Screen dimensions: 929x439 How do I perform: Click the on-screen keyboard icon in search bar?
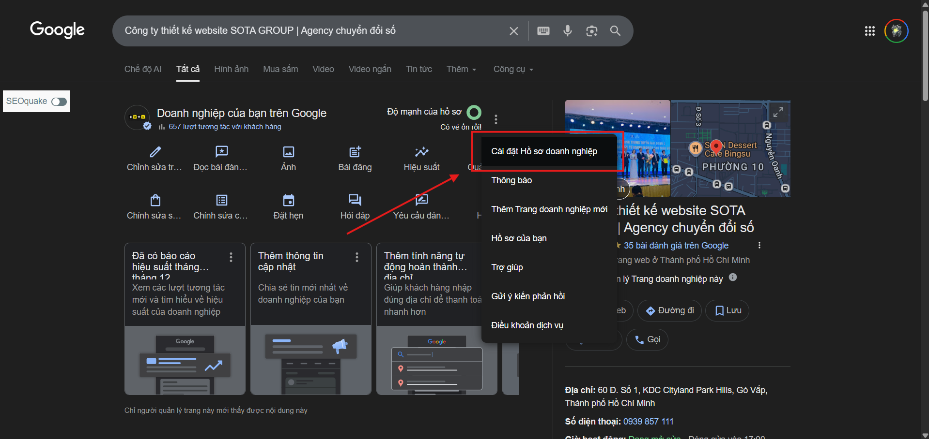point(543,30)
